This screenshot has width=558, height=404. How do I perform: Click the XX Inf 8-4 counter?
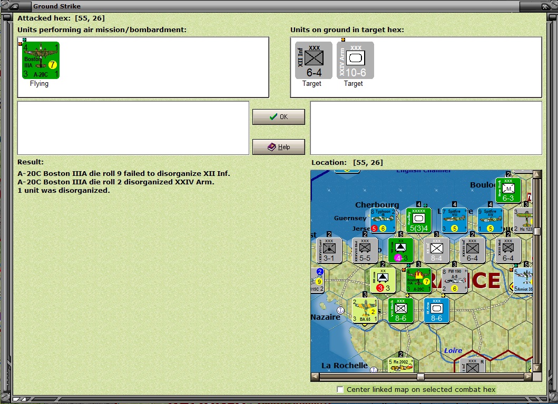coord(437,250)
